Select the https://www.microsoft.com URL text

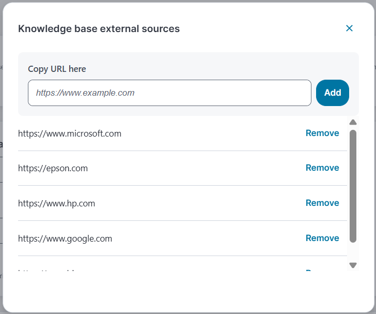point(70,133)
